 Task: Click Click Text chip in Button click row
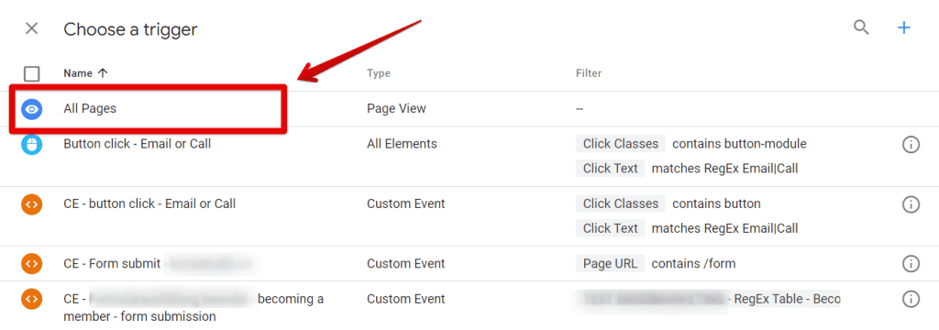tap(610, 169)
